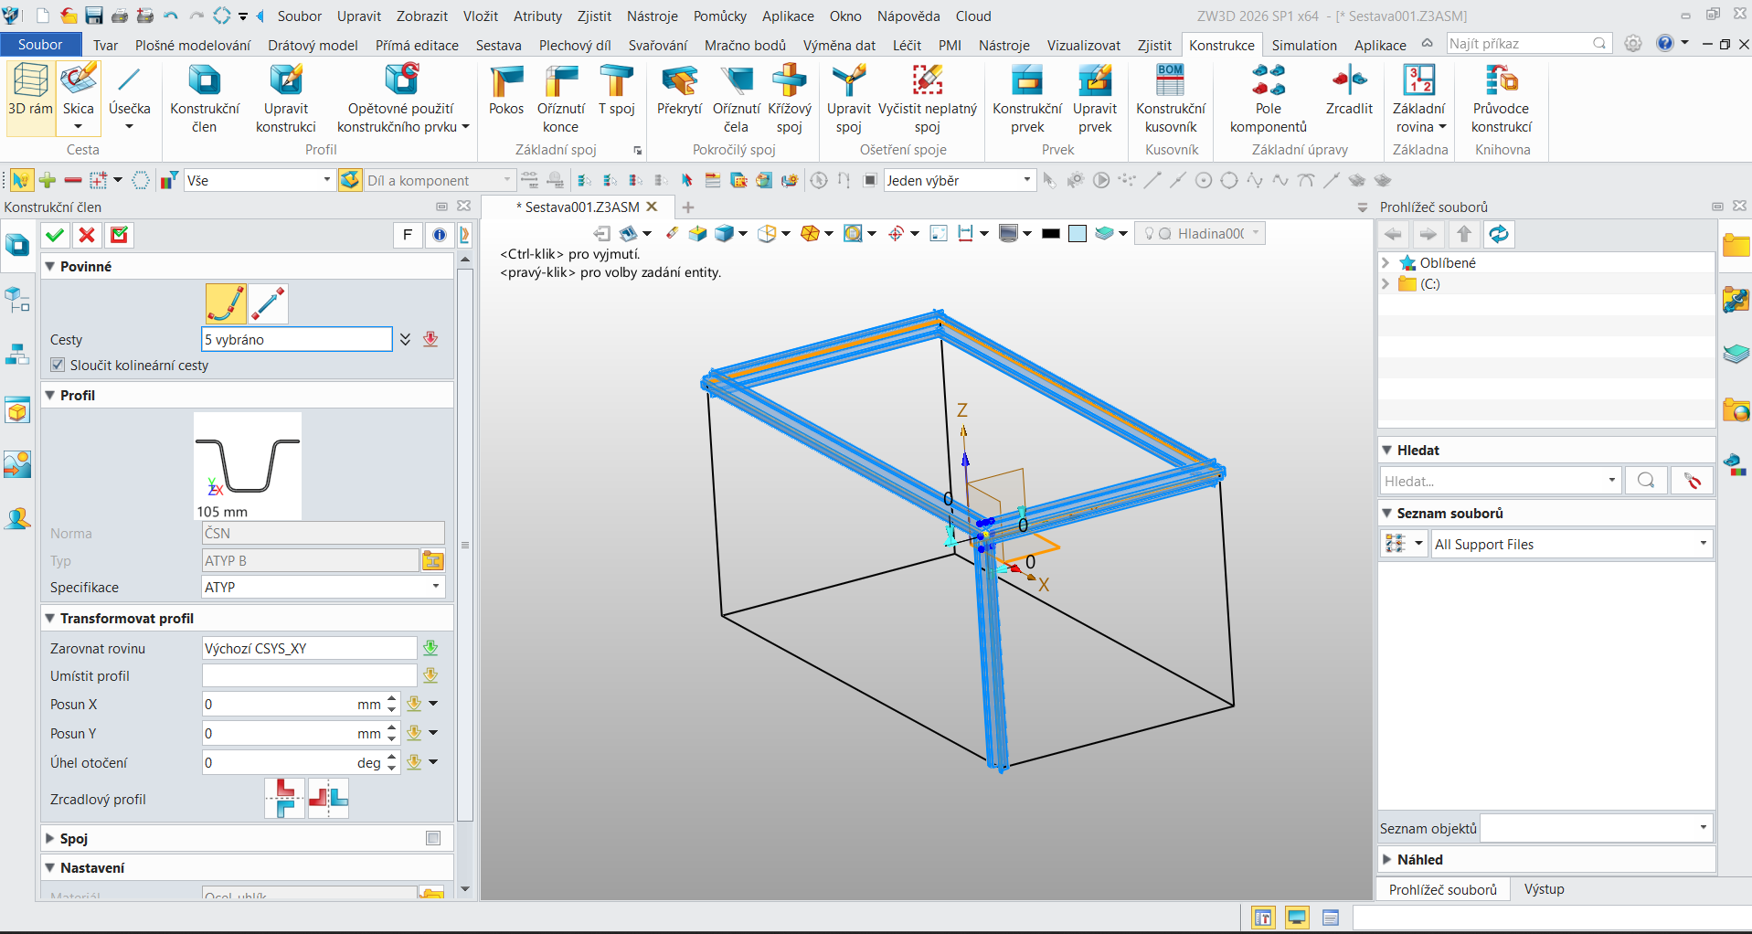
Task: Toggle Sloučit kolineární cesty checkbox
Action: [x=58, y=365]
